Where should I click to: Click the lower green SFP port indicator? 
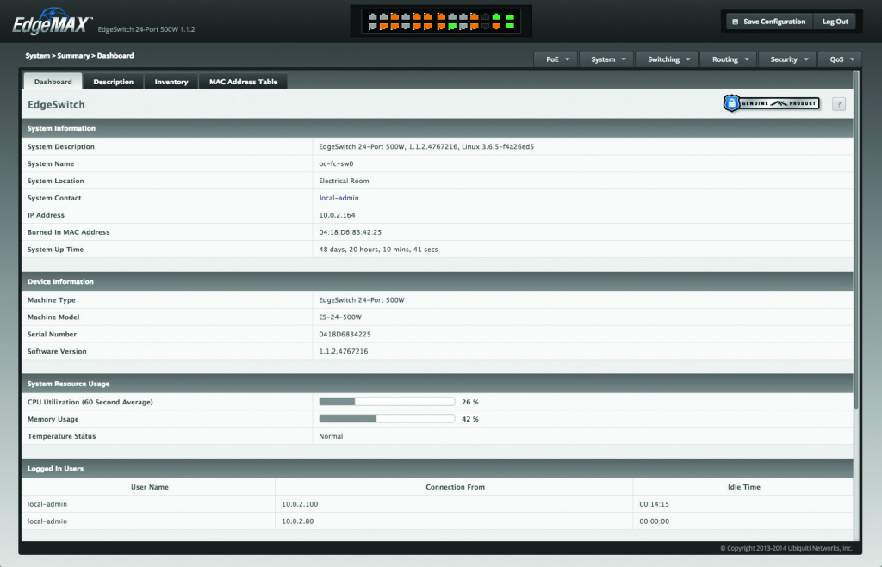pos(510,26)
